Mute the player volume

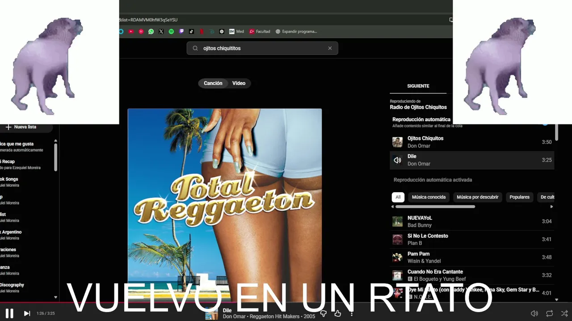(x=534, y=313)
